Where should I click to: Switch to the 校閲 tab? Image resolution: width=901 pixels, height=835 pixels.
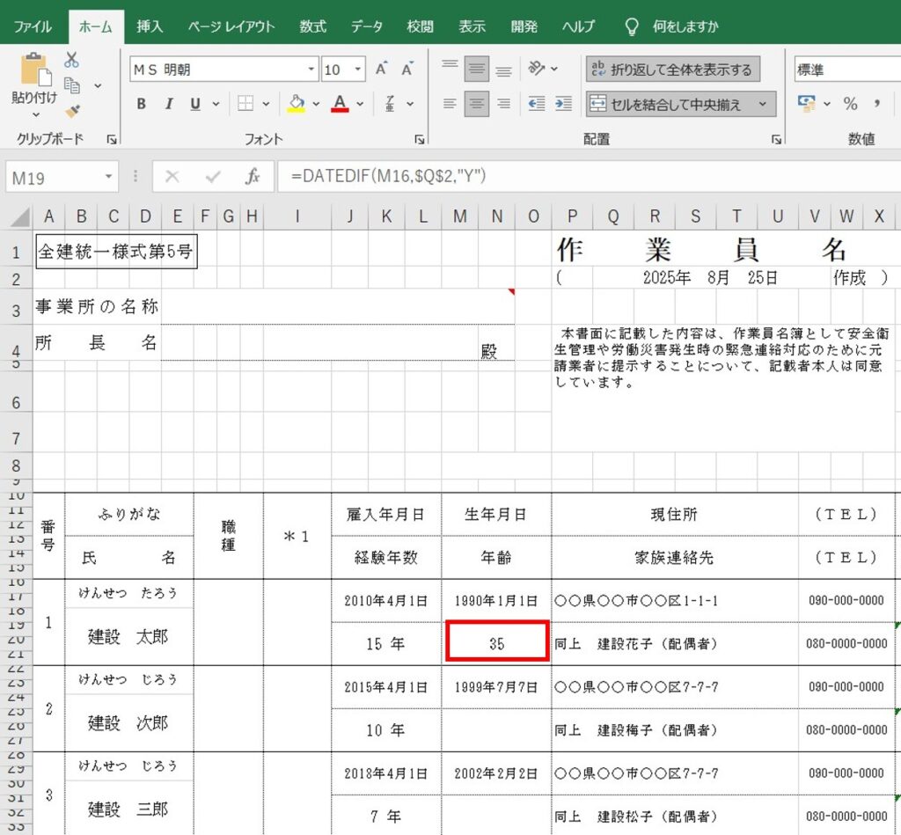[x=420, y=26]
